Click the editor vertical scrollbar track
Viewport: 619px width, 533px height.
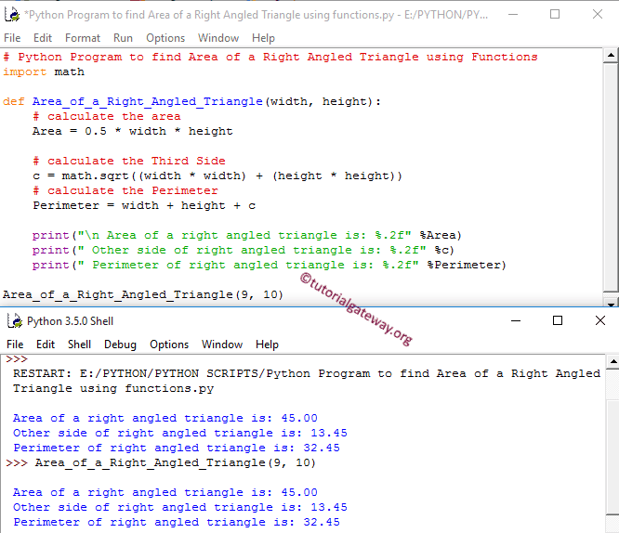[x=611, y=177]
